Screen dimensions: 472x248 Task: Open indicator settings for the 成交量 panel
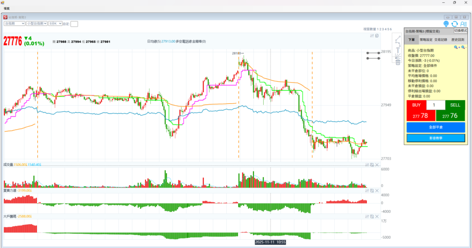(x=366, y=165)
